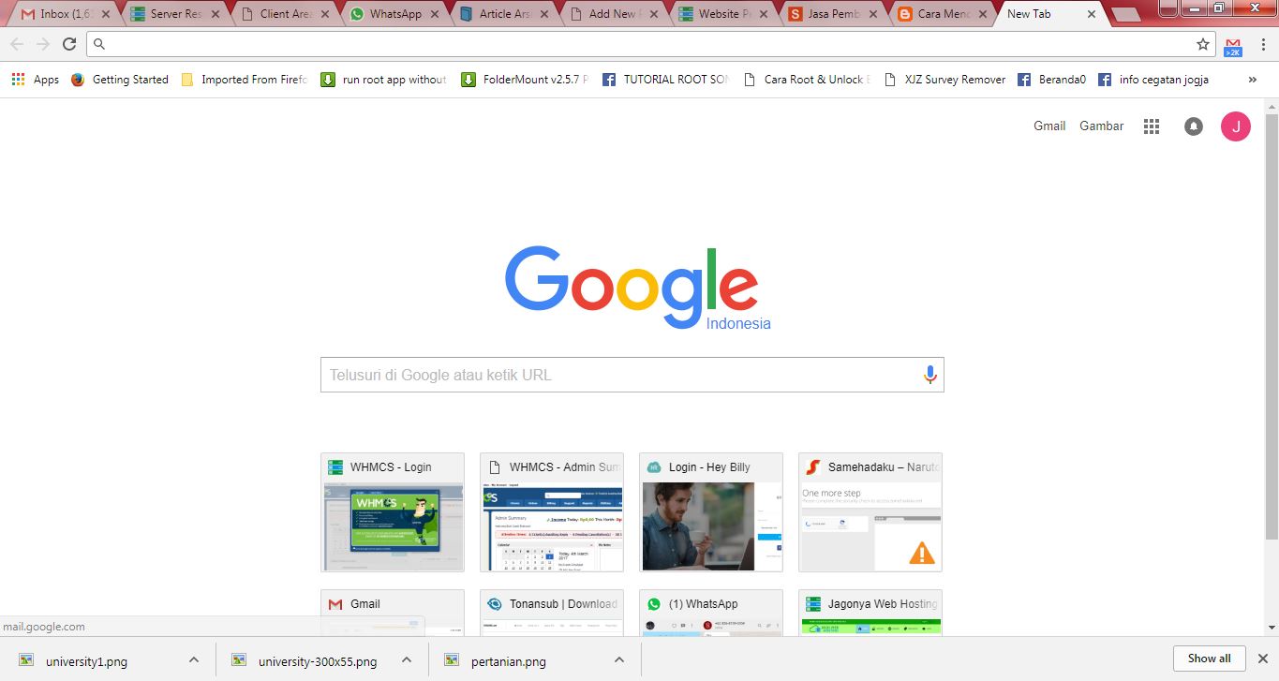This screenshot has width=1279, height=681.
Task: Open the (1) WhatsApp tile
Action: point(711,613)
